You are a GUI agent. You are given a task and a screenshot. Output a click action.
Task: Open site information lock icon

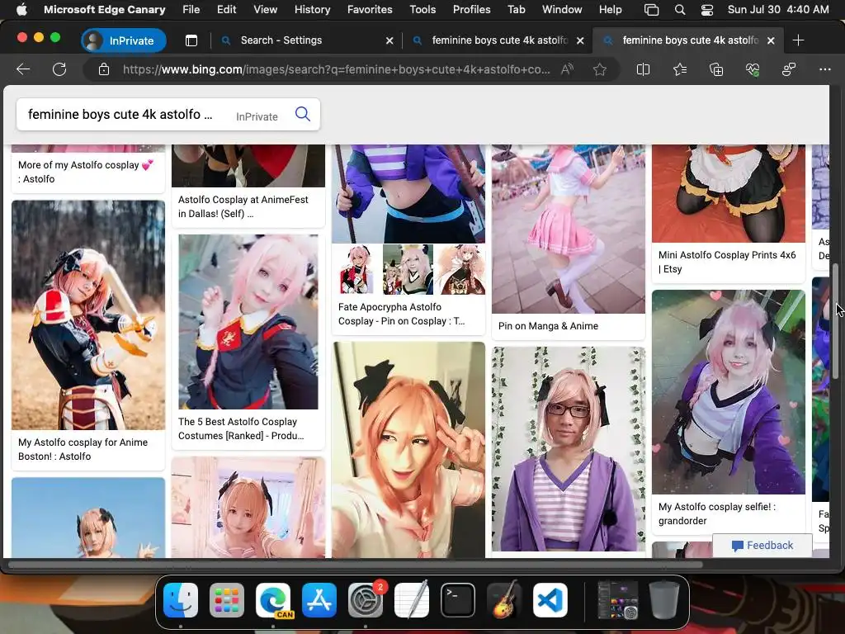pos(103,69)
